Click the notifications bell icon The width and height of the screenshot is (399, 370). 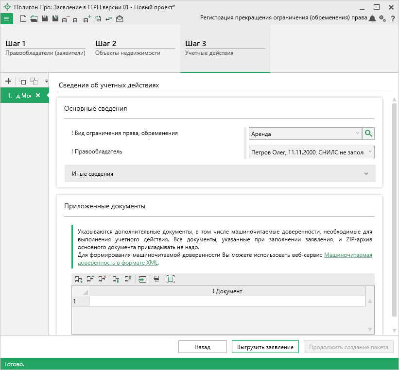click(x=372, y=18)
